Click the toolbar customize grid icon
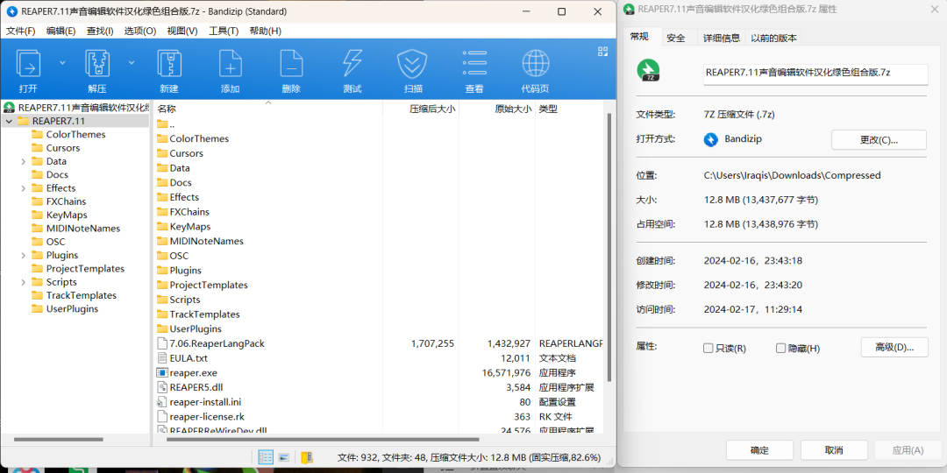 (x=602, y=52)
